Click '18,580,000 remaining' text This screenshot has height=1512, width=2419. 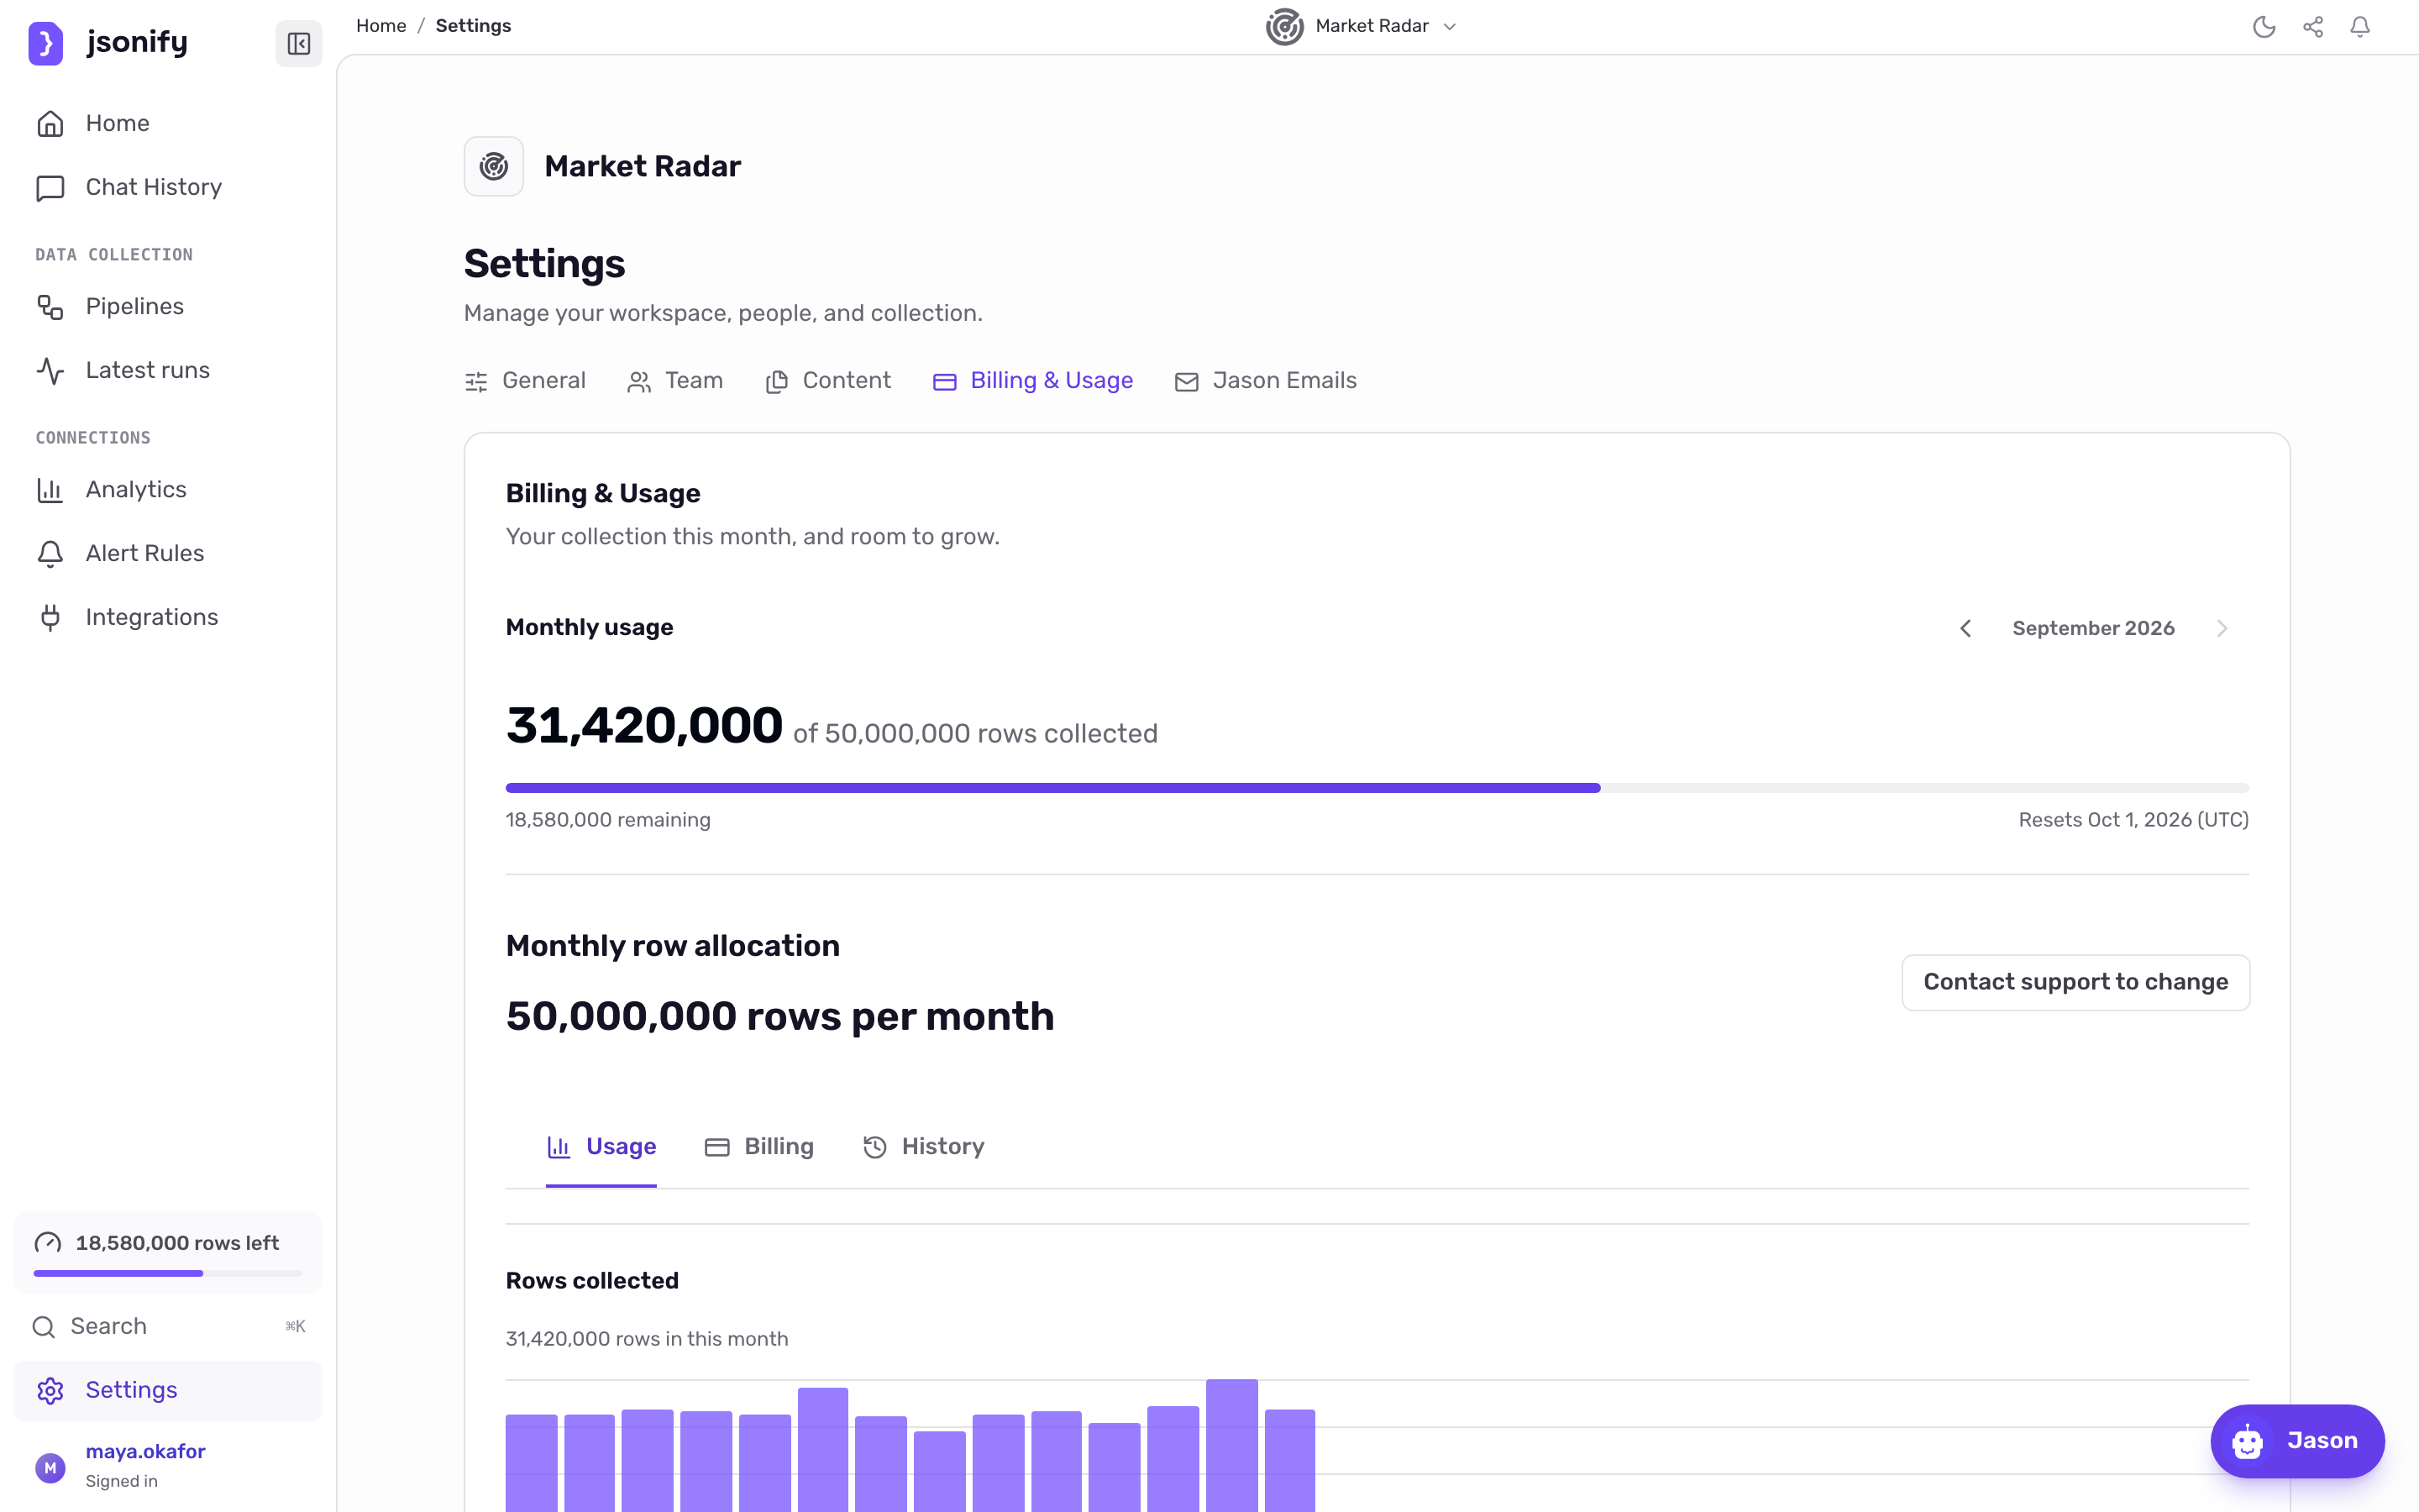tap(608, 820)
